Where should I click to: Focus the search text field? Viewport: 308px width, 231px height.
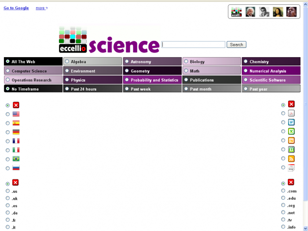[x=193, y=44]
